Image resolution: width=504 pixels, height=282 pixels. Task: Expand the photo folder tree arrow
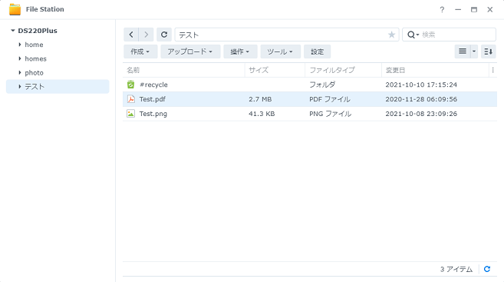click(20, 73)
